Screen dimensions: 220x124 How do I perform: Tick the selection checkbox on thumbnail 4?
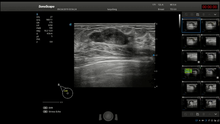pos(218,35)
